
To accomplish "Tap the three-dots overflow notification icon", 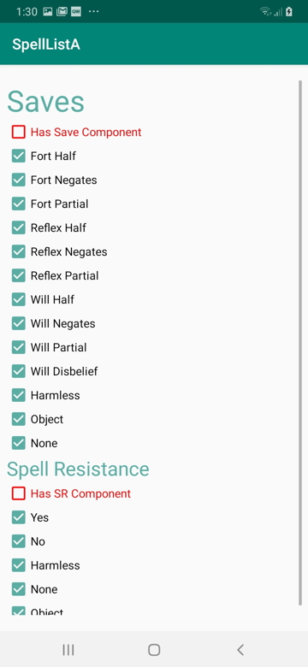I will (93, 11).
